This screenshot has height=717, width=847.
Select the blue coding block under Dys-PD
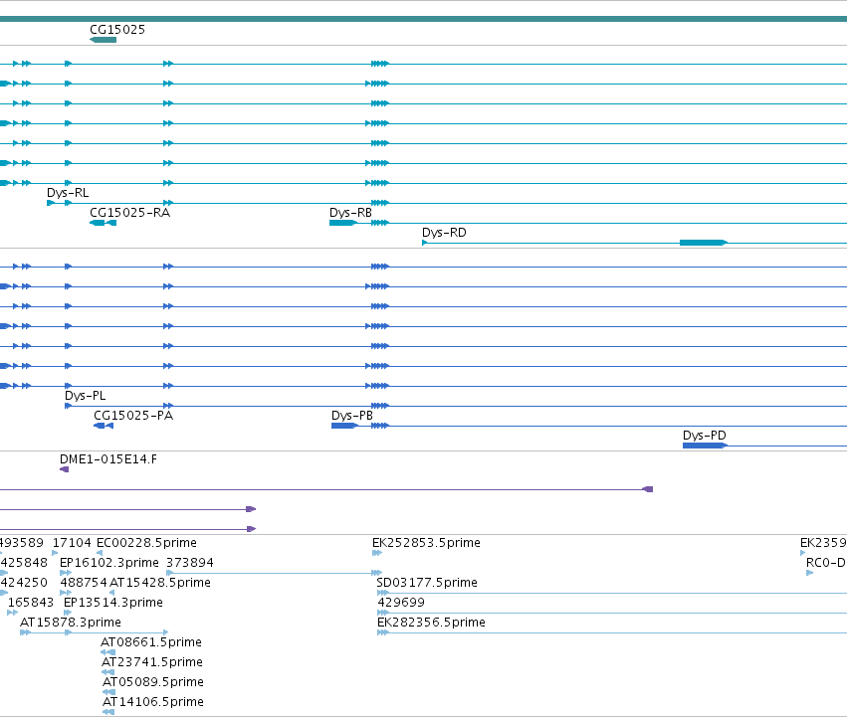705,446
